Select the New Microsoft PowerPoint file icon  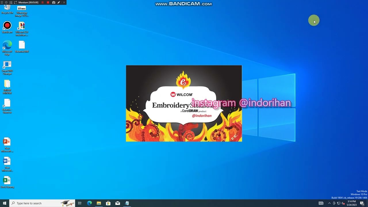(7, 145)
